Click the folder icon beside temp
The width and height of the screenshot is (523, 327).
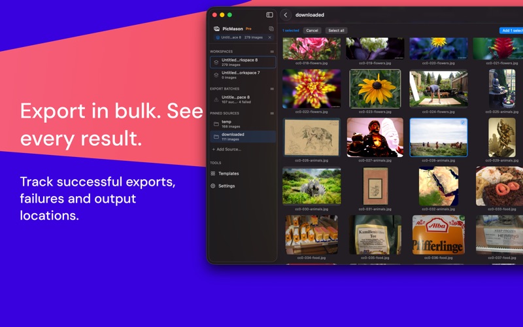216,124
